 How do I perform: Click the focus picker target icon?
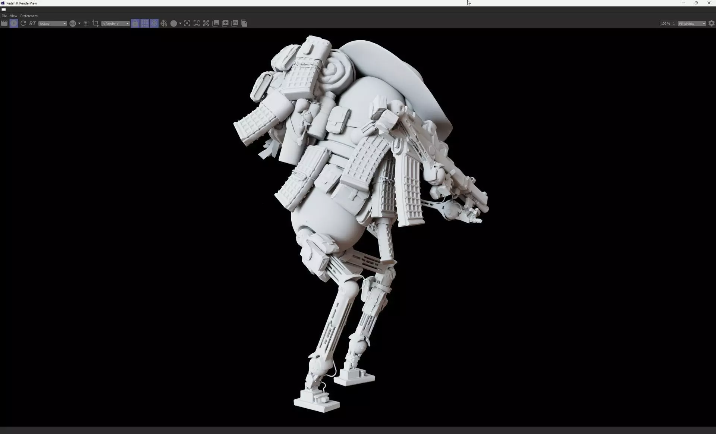(x=187, y=23)
